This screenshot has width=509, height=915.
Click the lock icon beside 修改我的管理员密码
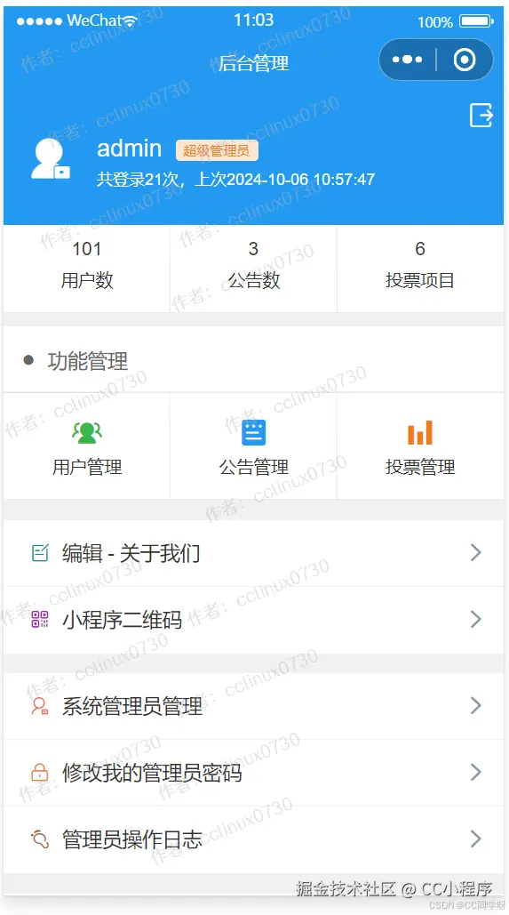point(39,773)
